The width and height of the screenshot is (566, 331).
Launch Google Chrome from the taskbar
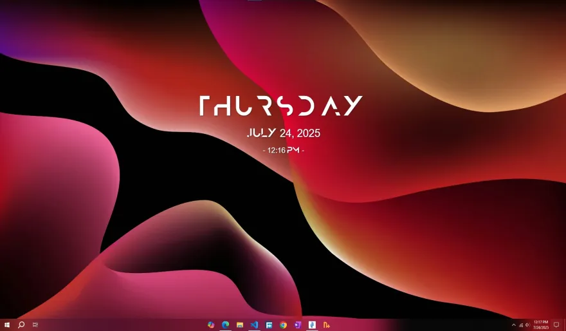[283, 325]
